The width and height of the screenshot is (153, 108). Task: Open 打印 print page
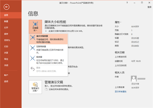[x=11, y=46]
